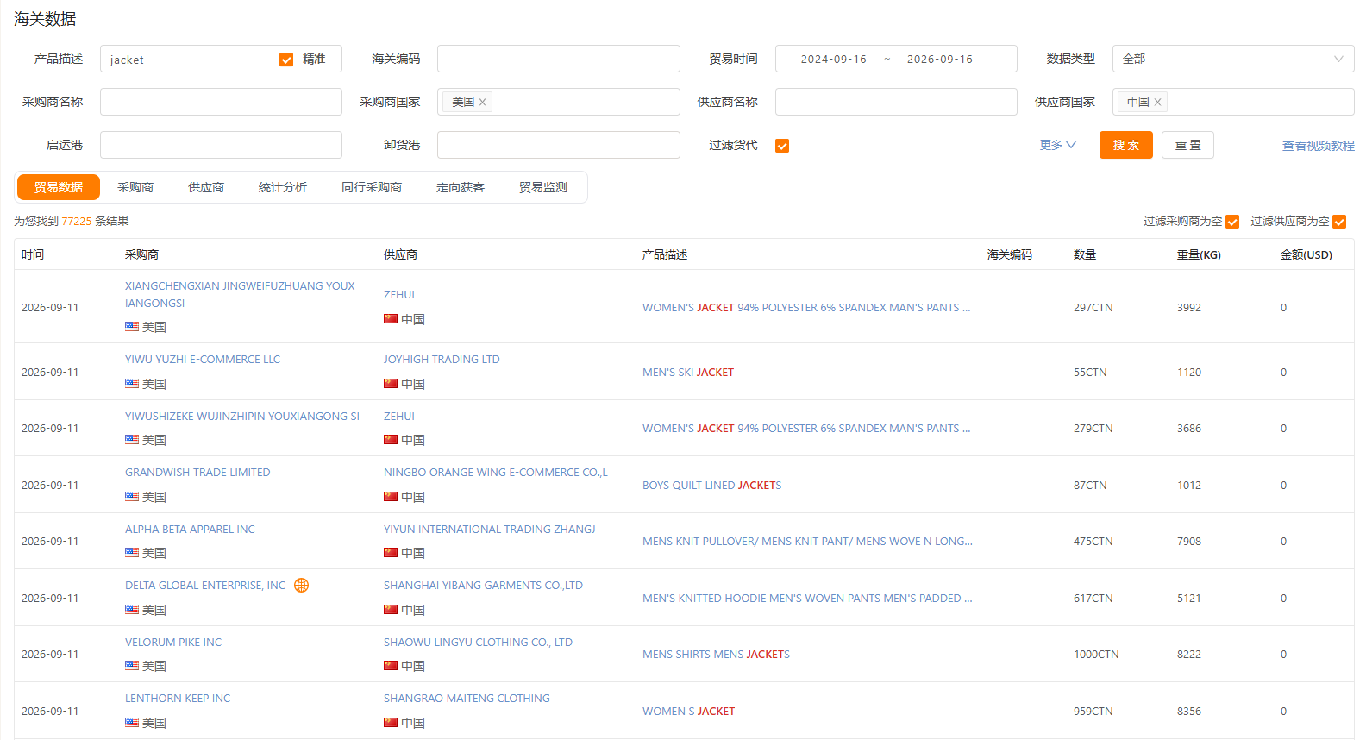Toggle the 过滤货代 checkbox
This screenshot has height=740, width=1366.
click(x=782, y=146)
